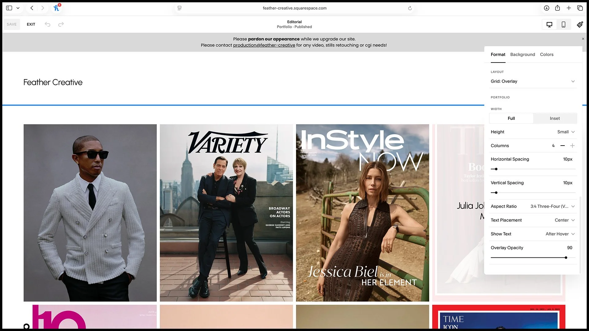Switch to mobile preview mode
The image size is (589, 331).
[x=564, y=24]
